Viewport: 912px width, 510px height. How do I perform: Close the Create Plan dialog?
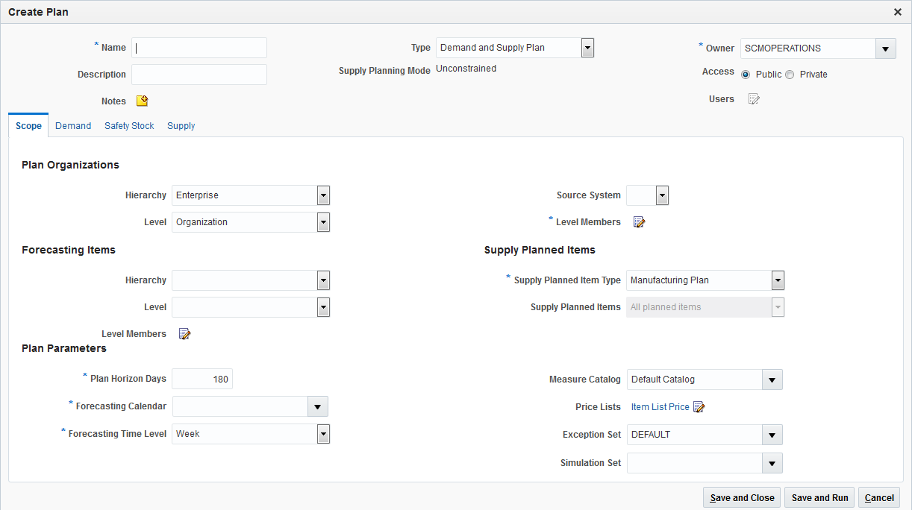tap(898, 12)
